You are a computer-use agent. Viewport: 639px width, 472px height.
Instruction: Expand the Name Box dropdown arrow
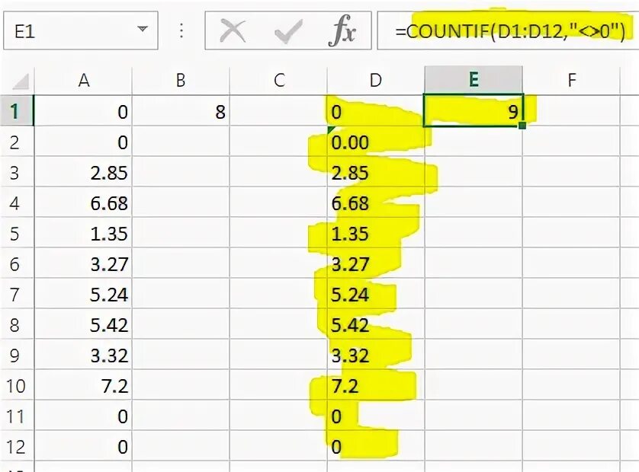(x=143, y=29)
